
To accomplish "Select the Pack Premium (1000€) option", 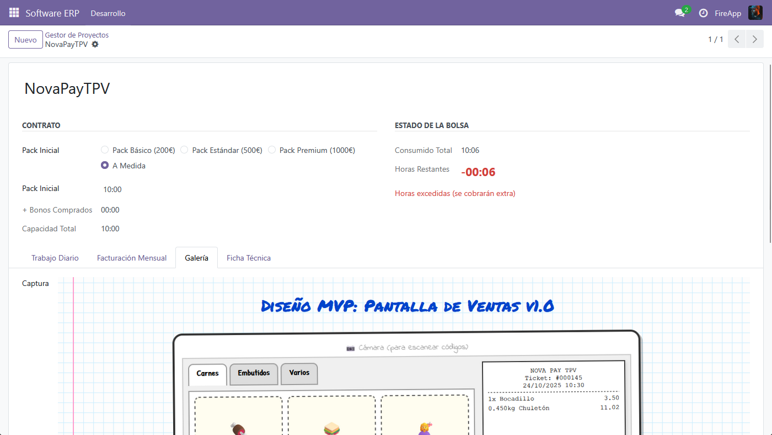I will [x=272, y=150].
